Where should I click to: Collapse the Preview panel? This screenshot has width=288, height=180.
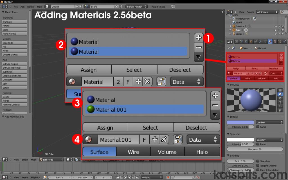[228, 85]
